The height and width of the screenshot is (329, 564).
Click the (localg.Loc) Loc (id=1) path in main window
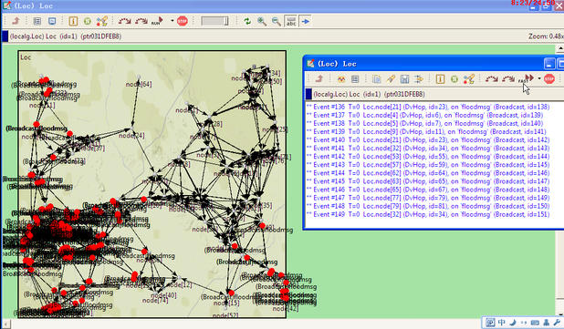(x=65, y=36)
